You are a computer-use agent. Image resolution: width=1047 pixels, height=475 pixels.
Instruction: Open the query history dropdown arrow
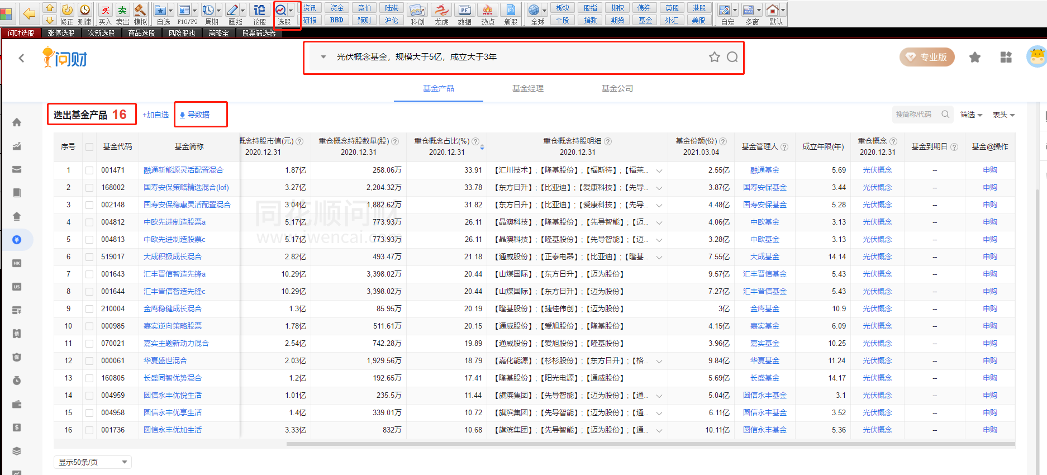click(x=323, y=57)
